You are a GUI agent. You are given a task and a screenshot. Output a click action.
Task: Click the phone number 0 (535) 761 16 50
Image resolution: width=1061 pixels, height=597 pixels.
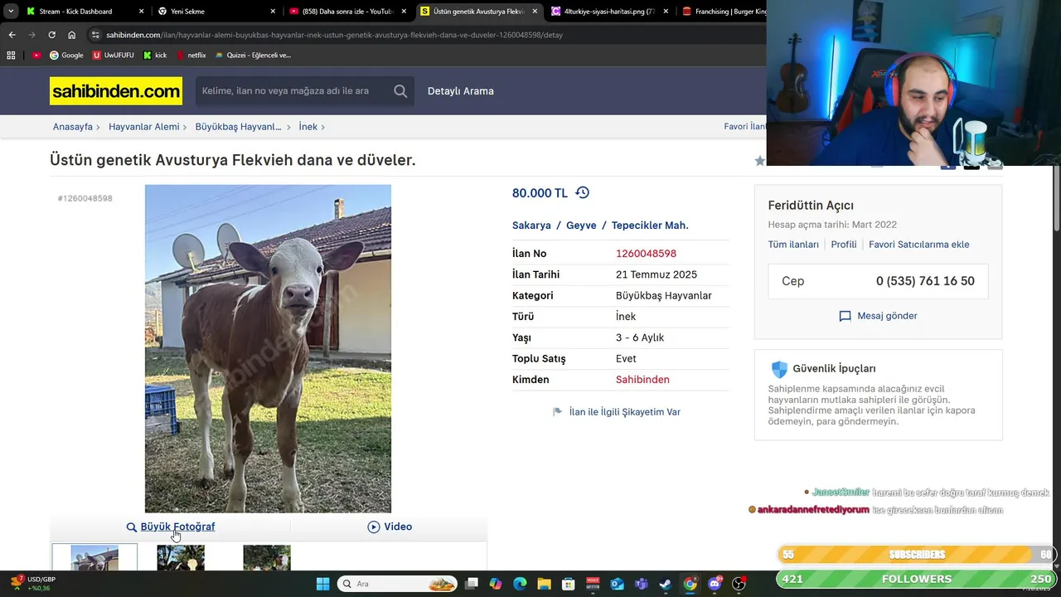925,281
